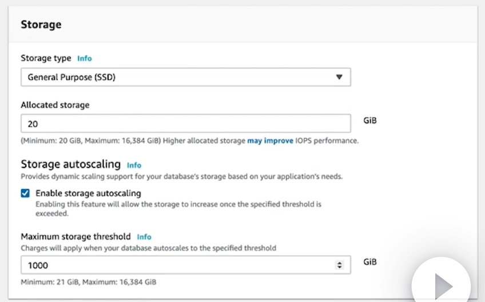The image size is (485, 302).
Task: Click the 'Storage type' field label
Action: coord(46,58)
